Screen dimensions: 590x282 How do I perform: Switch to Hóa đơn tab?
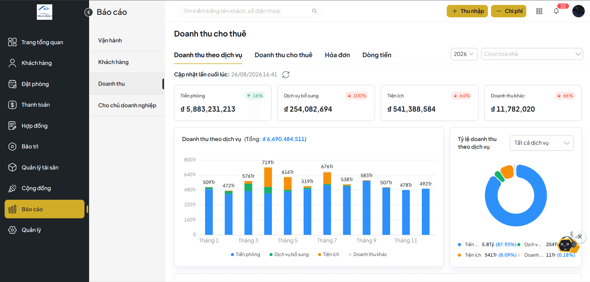337,55
